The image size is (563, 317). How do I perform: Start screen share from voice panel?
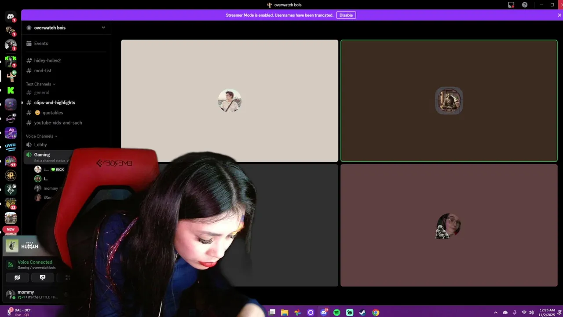click(43, 277)
